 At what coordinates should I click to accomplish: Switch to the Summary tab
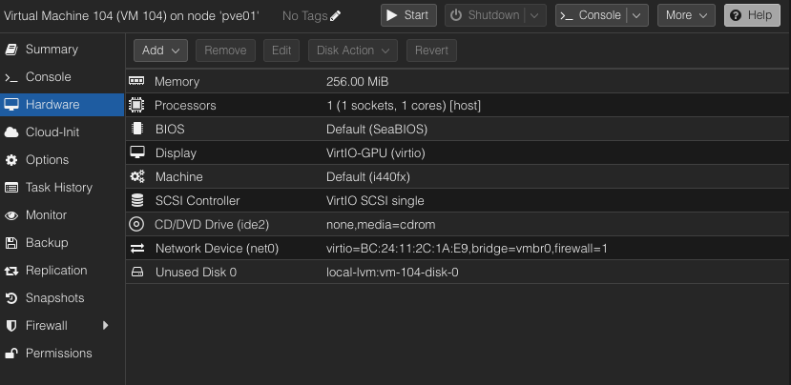(x=52, y=50)
